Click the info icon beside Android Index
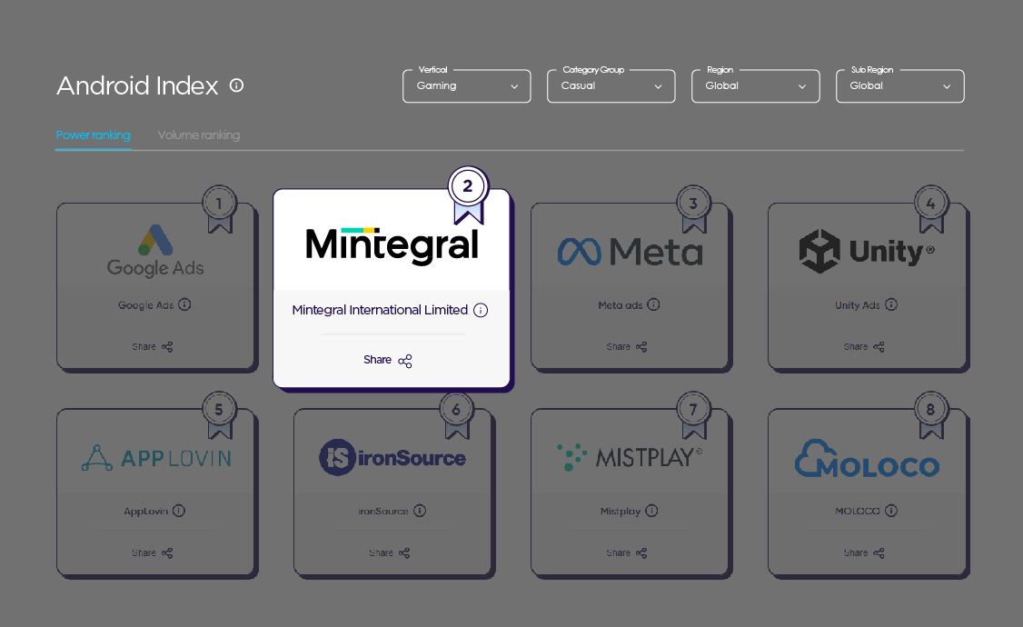Screen dimensions: 1023x627 click(237, 85)
